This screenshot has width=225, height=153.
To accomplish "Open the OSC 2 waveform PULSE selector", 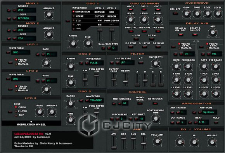I will [96, 63].
